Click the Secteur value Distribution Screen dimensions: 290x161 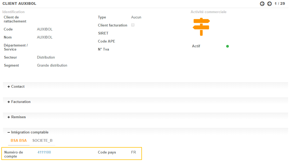[46, 57]
